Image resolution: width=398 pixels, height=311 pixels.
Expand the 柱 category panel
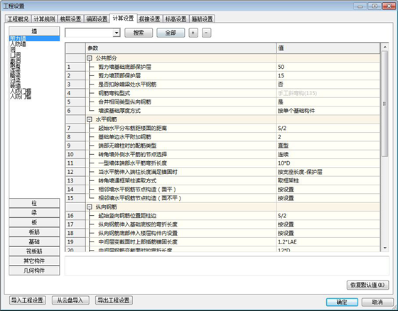pos(34,203)
